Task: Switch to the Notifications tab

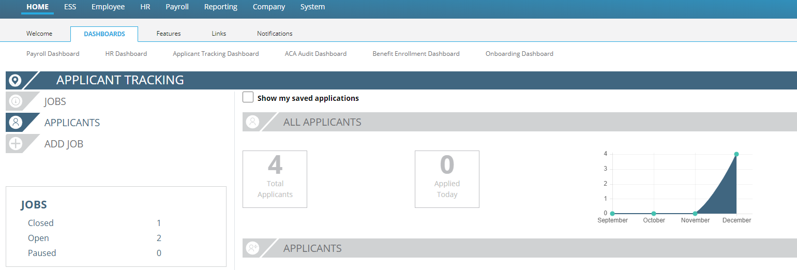Action: tap(275, 34)
